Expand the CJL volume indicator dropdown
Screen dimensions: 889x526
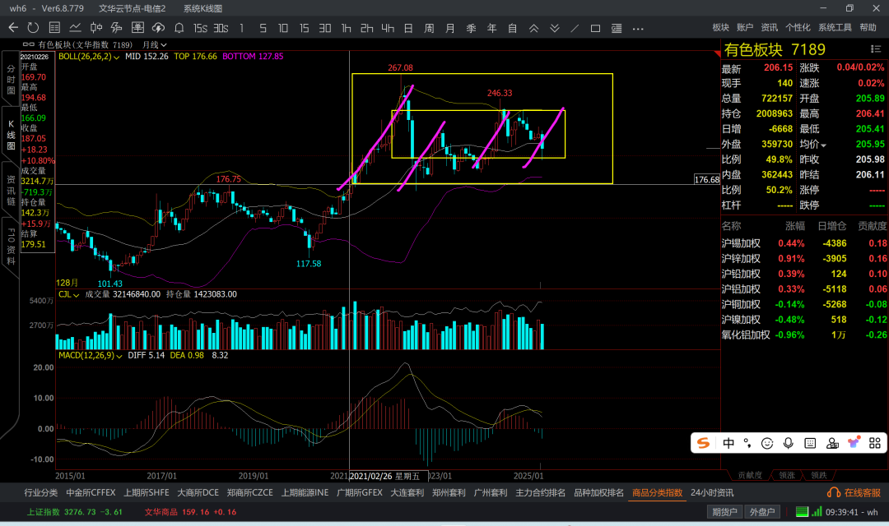pyautogui.click(x=68, y=293)
